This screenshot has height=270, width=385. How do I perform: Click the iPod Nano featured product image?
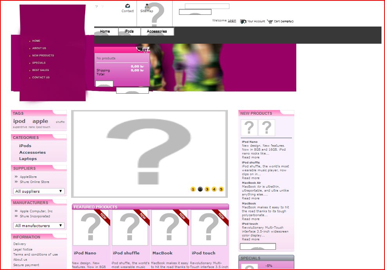coord(91,227)
